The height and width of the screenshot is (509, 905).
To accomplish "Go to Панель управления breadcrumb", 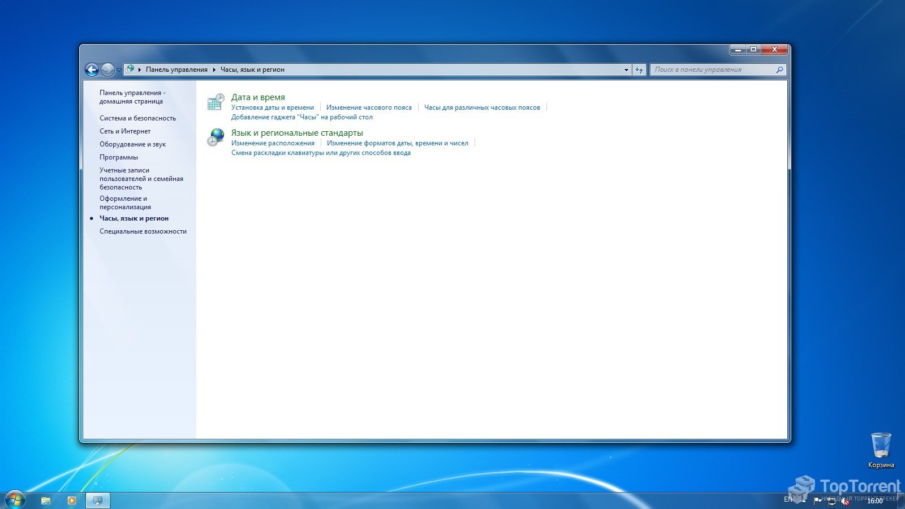I will (176, 70).
